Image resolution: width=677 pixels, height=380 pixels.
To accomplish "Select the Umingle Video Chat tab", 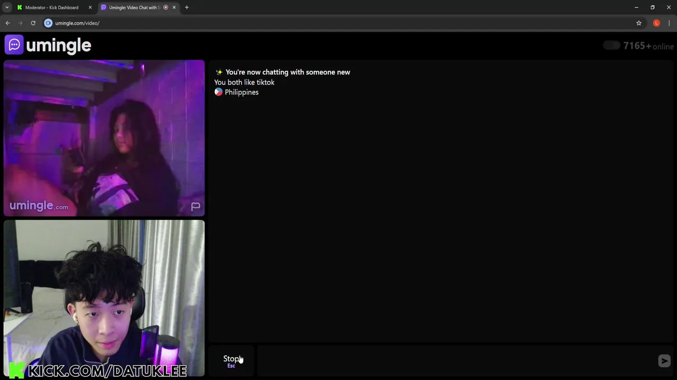I will (134, 7).
